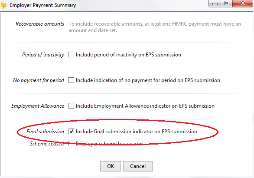Confirm the dialog with the OK button

click(x=111, y=166)
